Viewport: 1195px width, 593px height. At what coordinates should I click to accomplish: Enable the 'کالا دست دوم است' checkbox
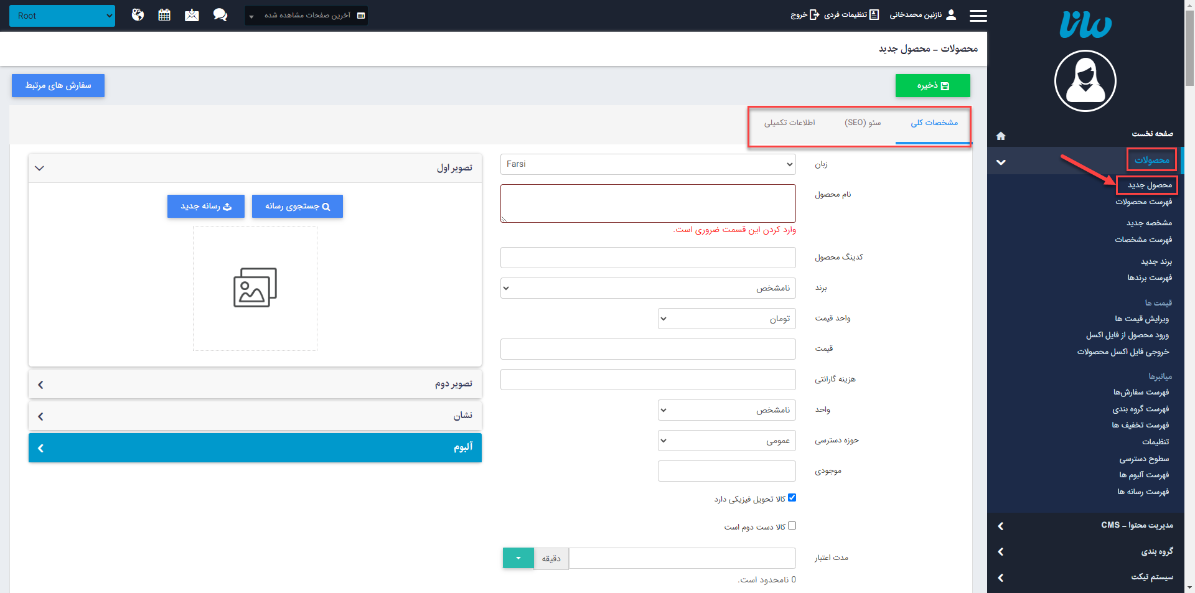pos(792,526)
